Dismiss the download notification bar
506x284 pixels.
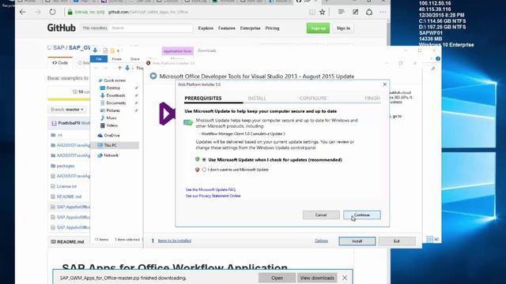pos(345,278)
